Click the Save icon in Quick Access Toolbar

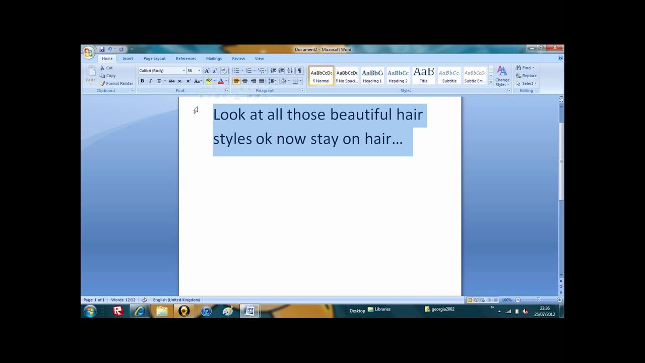point(102,49)
